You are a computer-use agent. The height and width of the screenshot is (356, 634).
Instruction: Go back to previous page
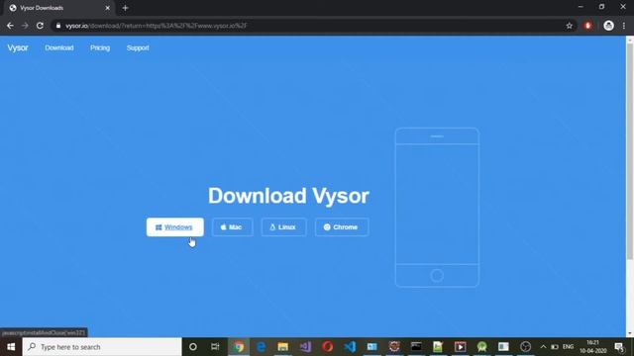[10, 26]
